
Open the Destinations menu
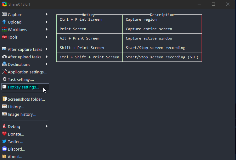click(x=25, y=64)
